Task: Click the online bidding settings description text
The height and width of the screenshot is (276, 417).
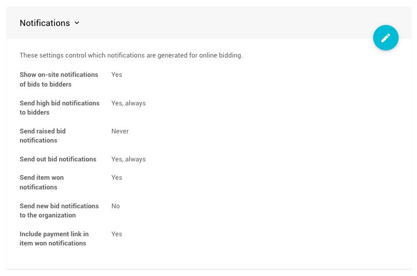Action: (131, 56)
